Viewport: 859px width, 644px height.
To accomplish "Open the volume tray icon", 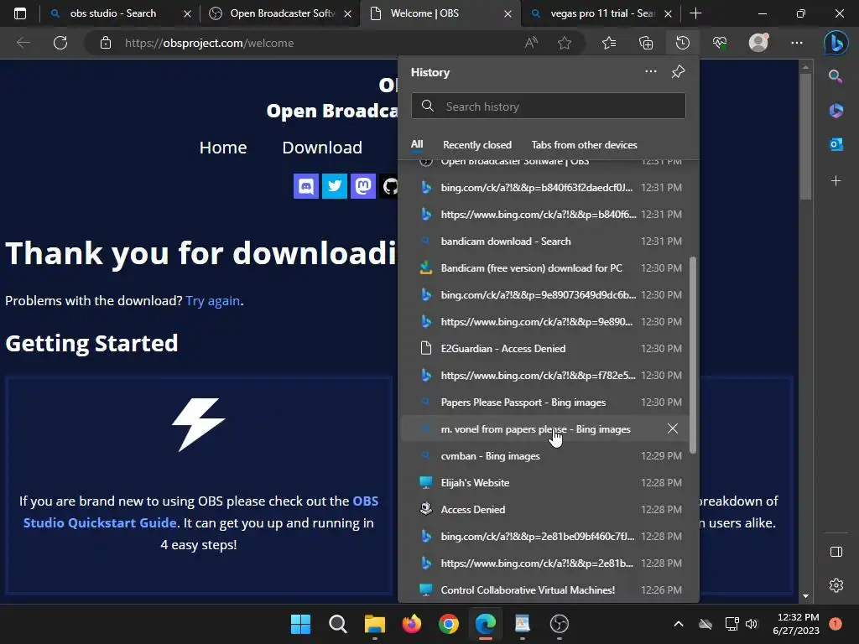I will point(751,624).
